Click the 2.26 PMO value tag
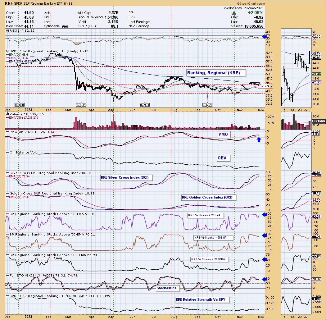The width and height of the screenshot is (326, 320). (x=316, y=132)
